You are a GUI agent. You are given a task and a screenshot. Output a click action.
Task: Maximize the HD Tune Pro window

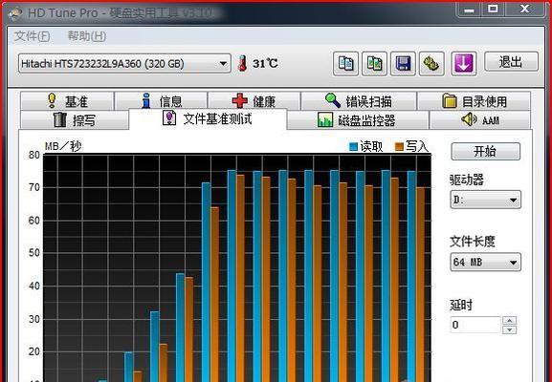[x=494, y=10]
